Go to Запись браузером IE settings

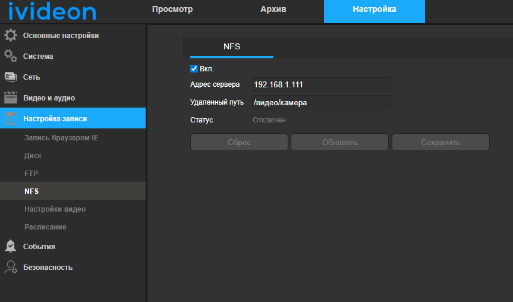point(61,138)
